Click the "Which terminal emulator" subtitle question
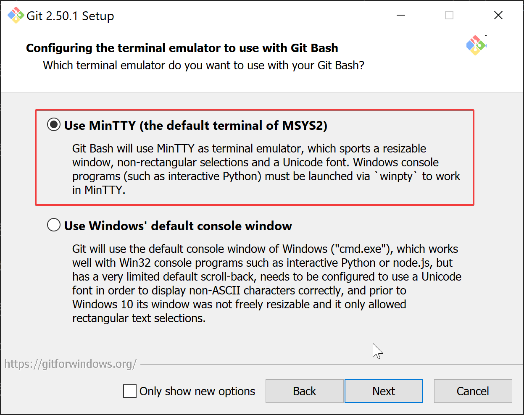 (203, 66)
